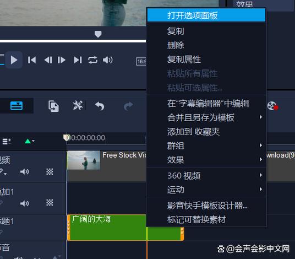Open 影音快手模板设计器 menu entry

pos(206,206)
